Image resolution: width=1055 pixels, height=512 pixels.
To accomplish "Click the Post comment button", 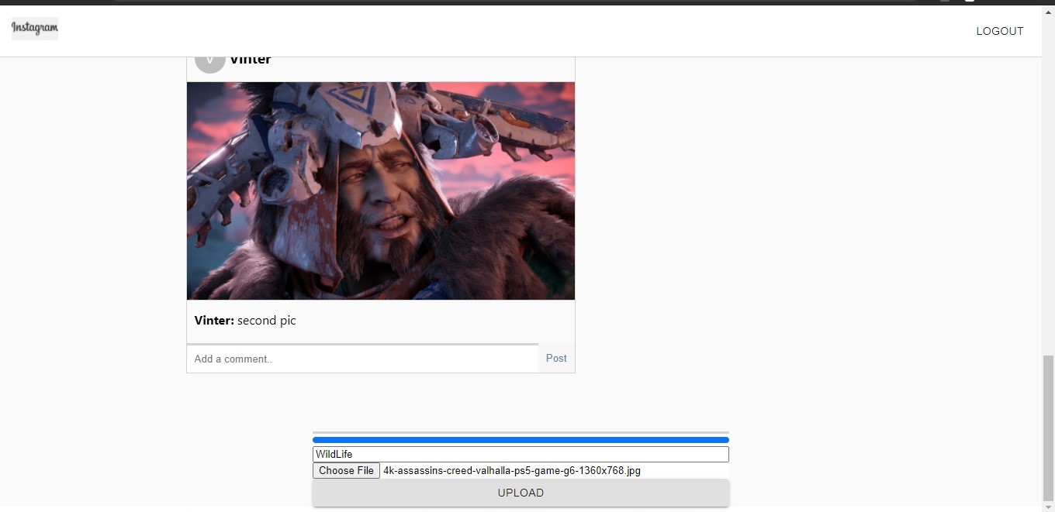I will [x=556, y=359].
